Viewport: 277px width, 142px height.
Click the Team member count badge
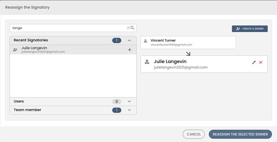pos(117,110)
